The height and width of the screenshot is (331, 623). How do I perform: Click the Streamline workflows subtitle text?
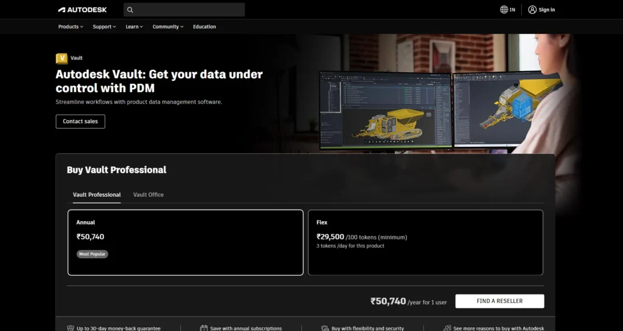[x=139, y=102]
